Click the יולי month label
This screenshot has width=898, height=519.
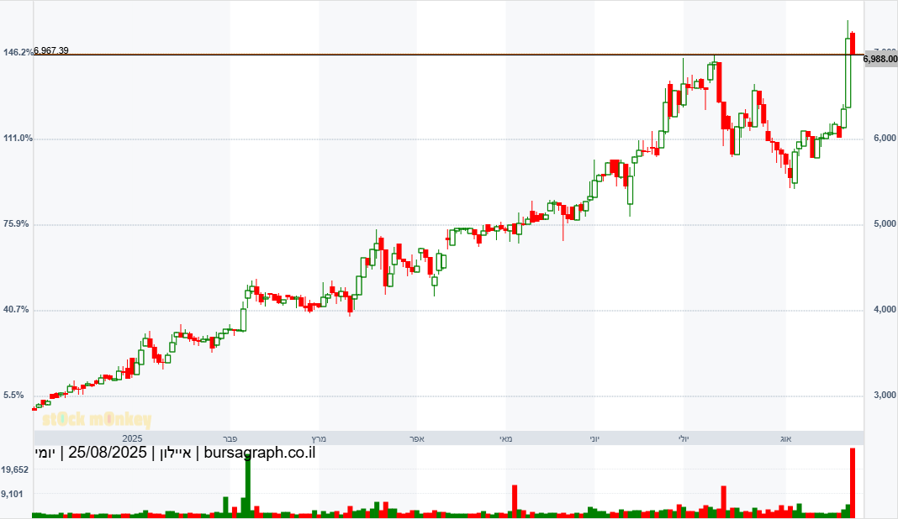coord(684,439)
